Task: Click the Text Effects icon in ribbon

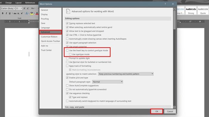Action: click(x=27, y=13)
